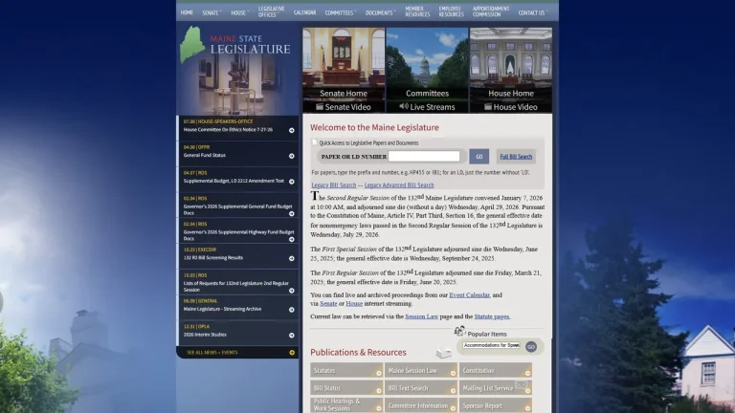Click the Bill Status arrow icon
Screen dimensions: 735x413
[x=379, y=390]
